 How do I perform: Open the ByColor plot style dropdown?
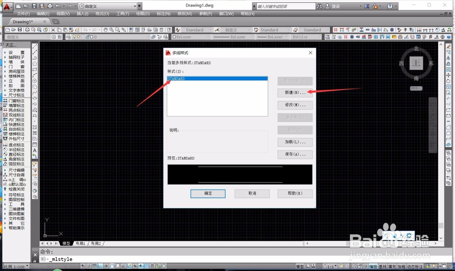306,37
